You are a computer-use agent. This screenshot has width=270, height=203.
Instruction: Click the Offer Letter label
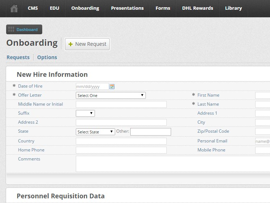coord(30,95)
